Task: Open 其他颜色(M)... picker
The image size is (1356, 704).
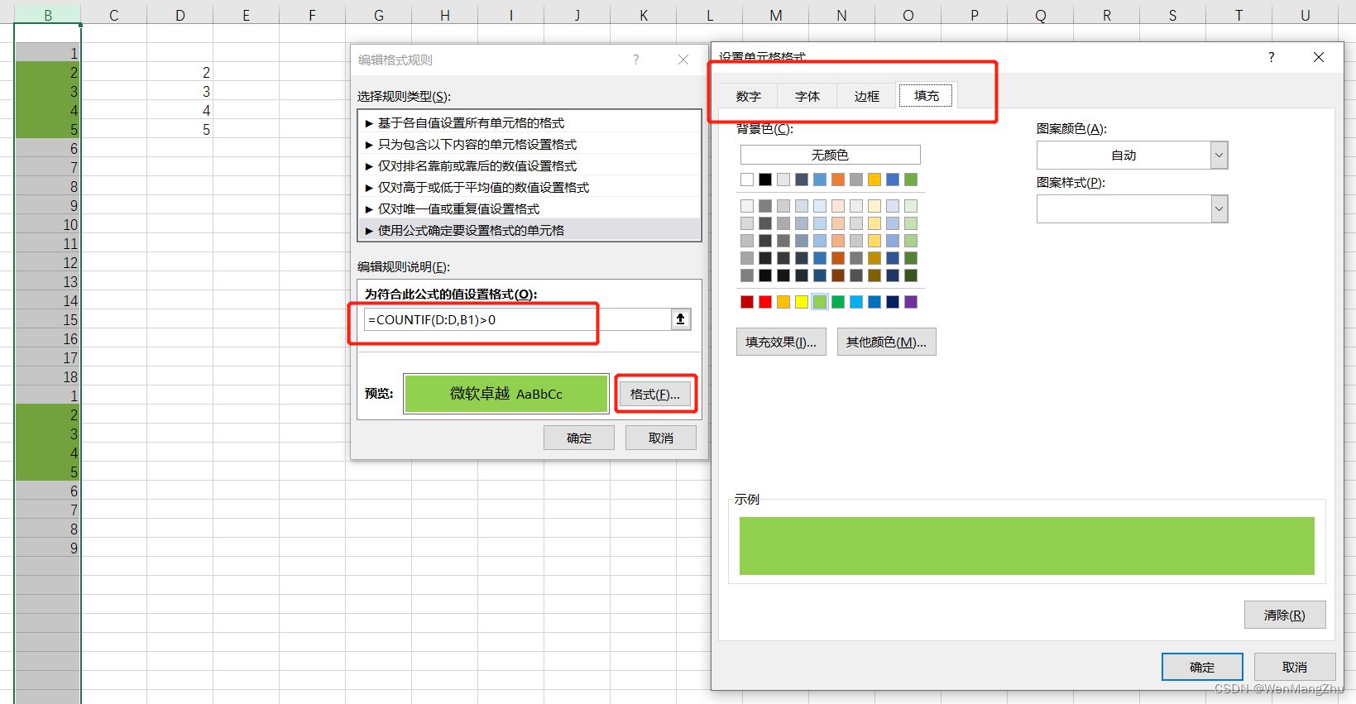Action: (886, 342)
